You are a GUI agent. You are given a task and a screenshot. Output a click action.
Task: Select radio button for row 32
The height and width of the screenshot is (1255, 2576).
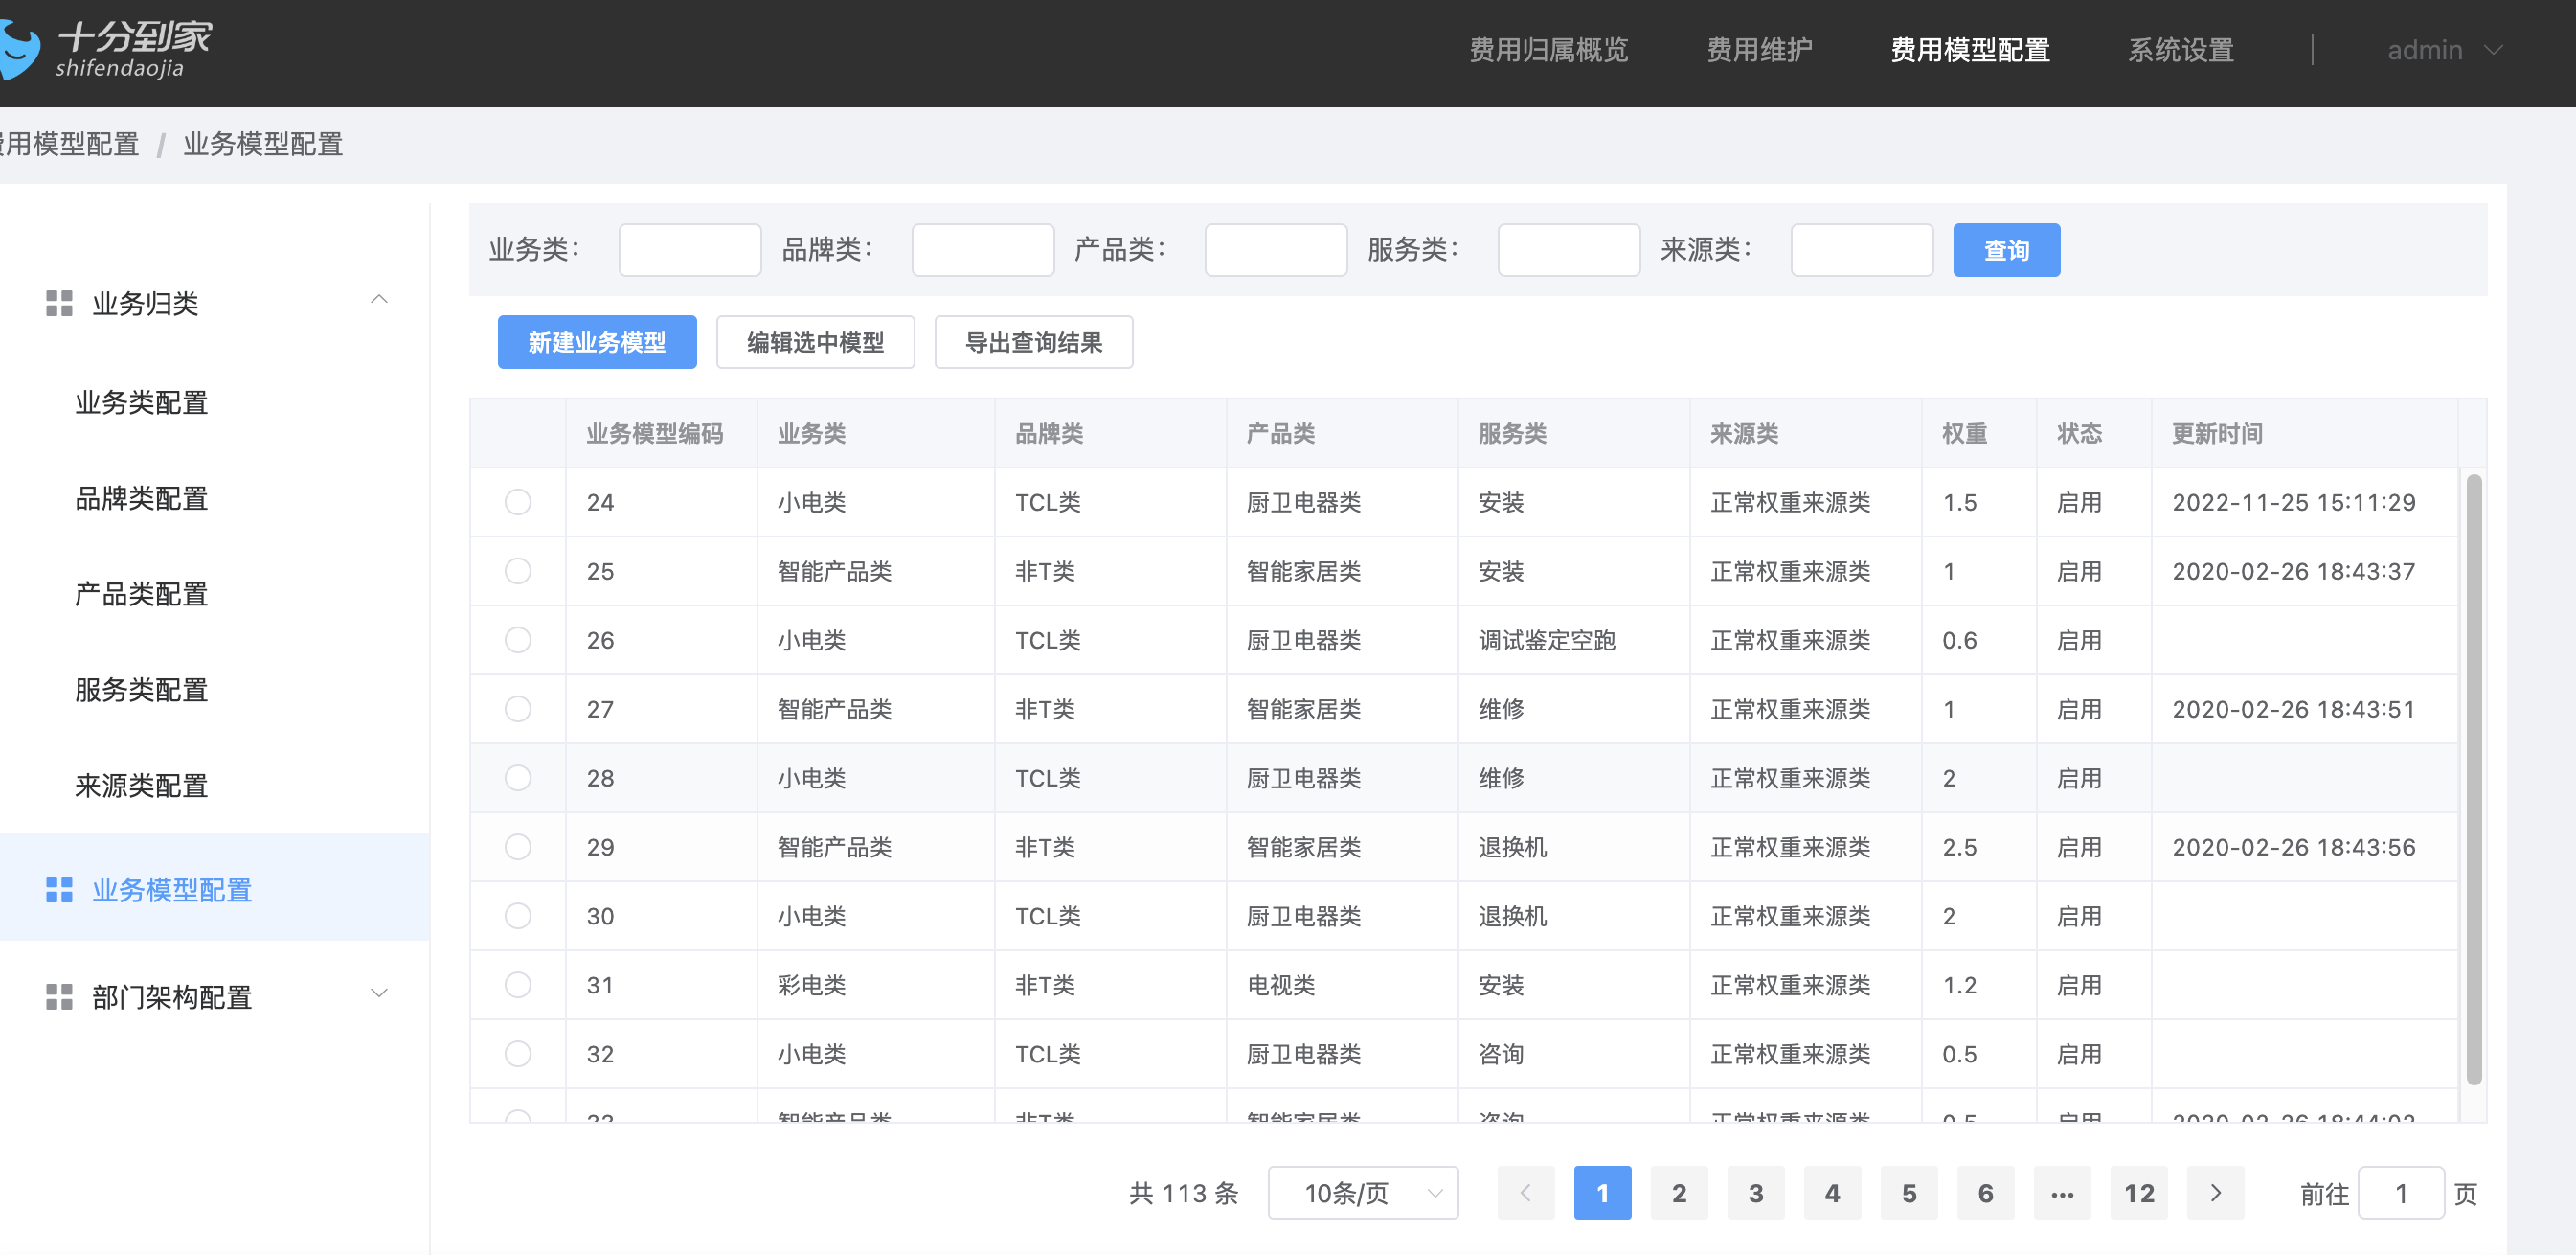pos(518,1054)
